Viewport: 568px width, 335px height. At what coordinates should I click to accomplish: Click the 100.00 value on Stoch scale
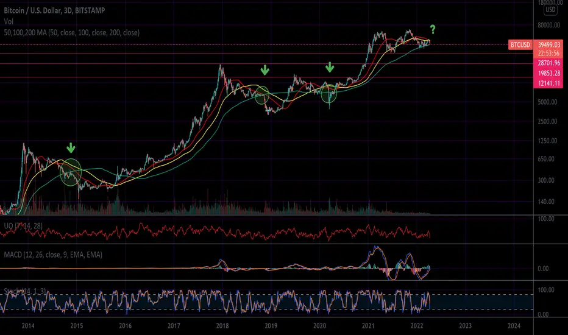pyautogui.click(x=546, y=290)
